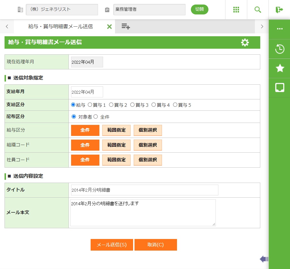This screenshot has width=290, height=269.
Task: Click the logout exit icon
Action: pos(279,10)
